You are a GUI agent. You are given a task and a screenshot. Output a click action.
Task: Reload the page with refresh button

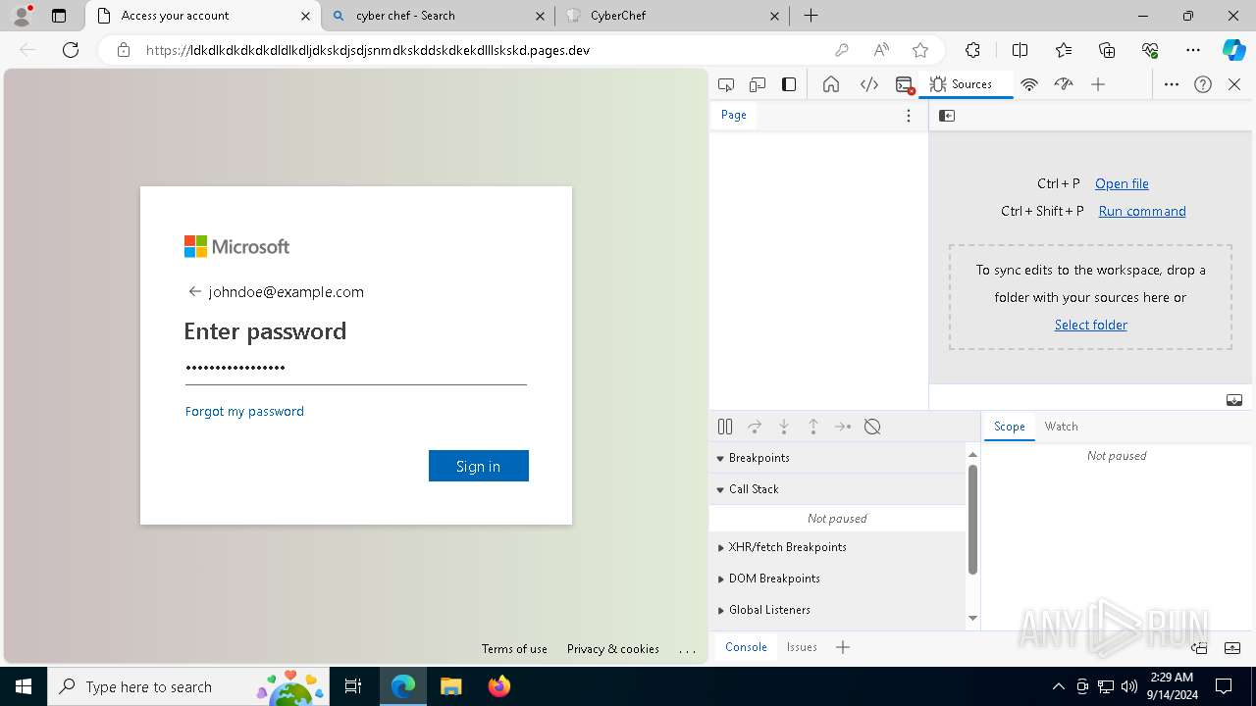point(71,50)
